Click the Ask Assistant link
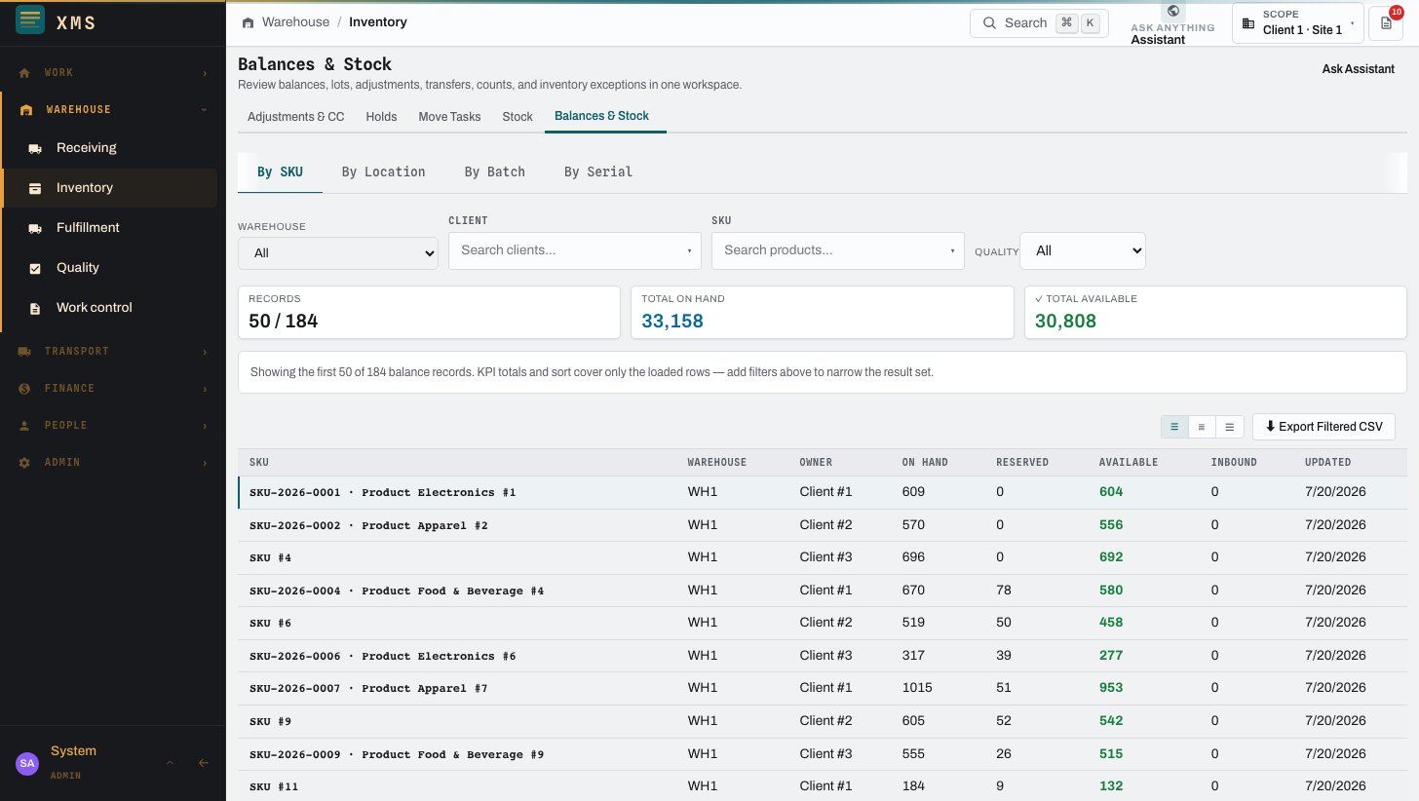The height and width of the screenshot is (801, 1419). [1358, 69]
